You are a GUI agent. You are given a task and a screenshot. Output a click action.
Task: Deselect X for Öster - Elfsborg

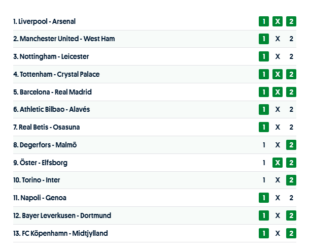pos(278,163)
